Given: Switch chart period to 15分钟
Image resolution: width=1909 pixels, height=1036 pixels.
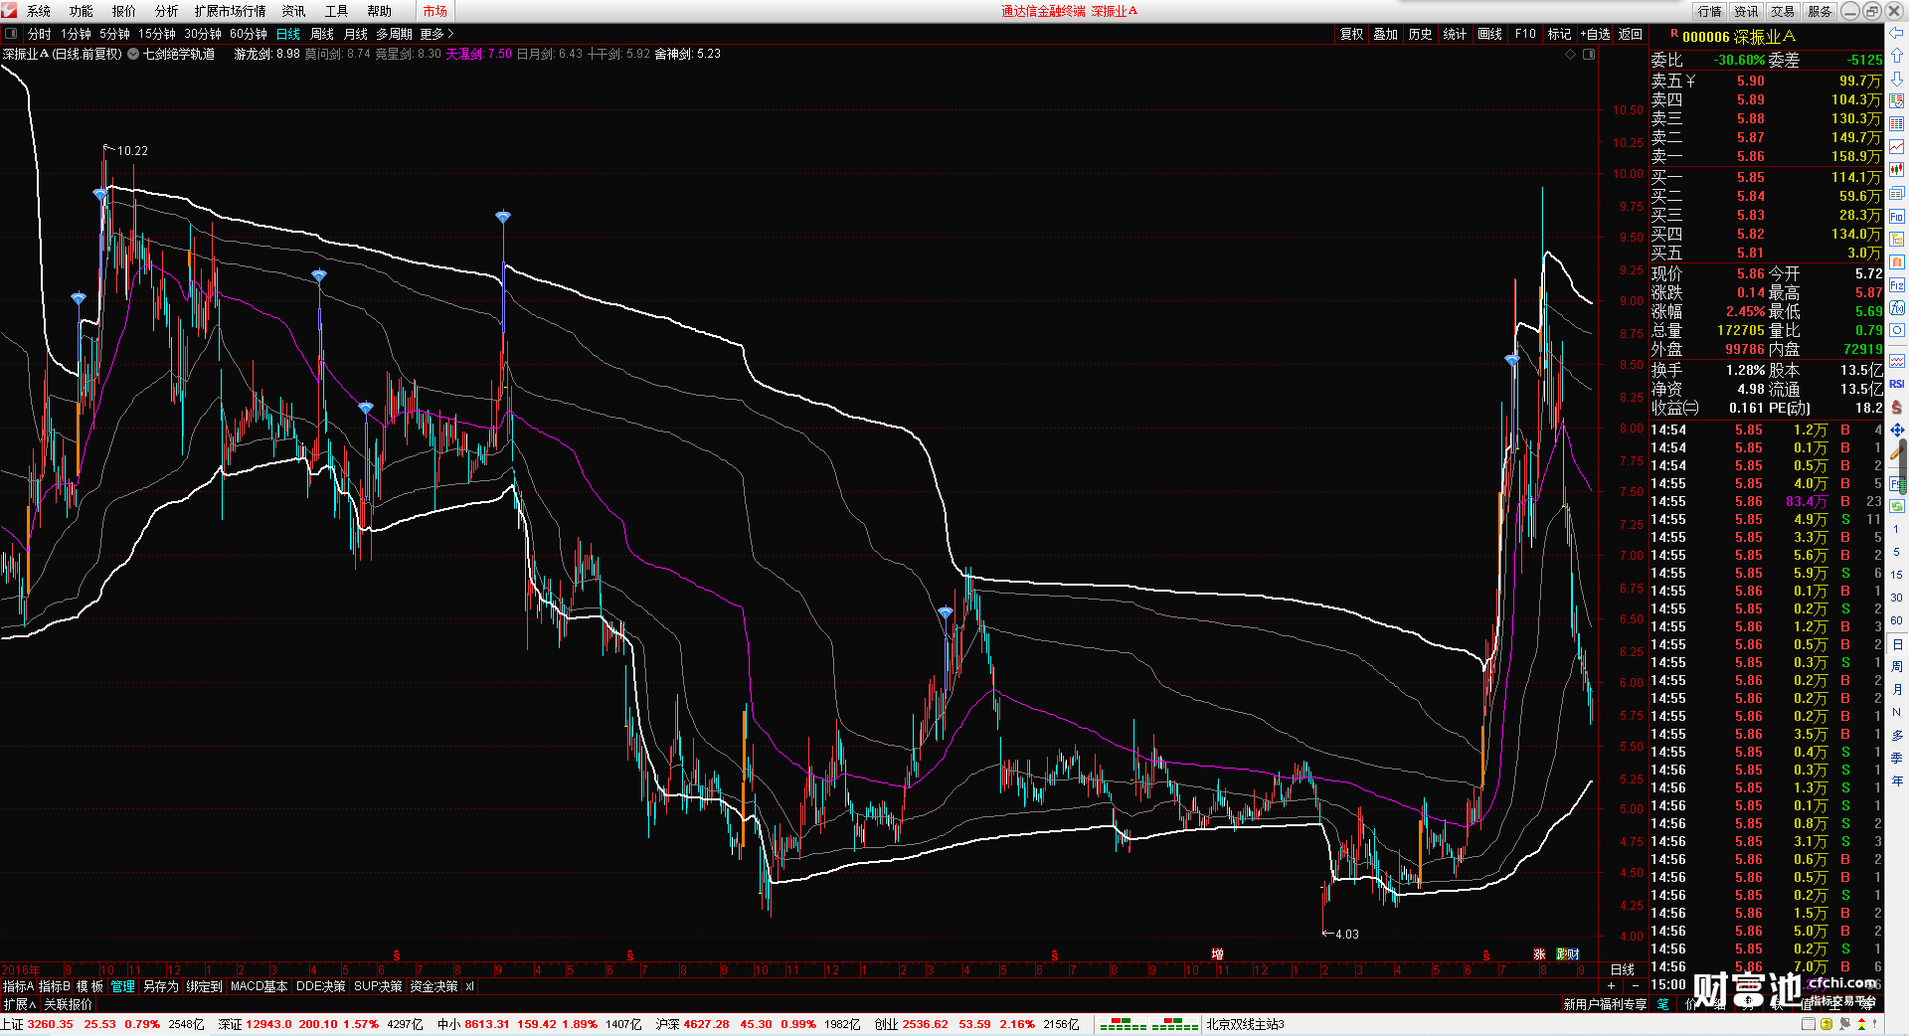Looking at the screenshot, I should [x=157, y=34].
